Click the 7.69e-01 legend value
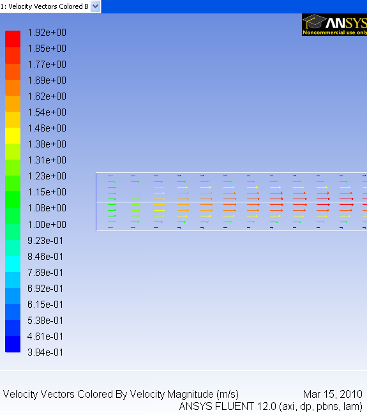 point(45,273)
